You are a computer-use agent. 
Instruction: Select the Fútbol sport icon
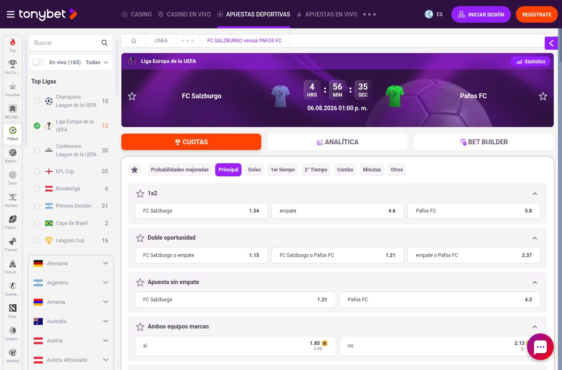pyautogui.click(x=13, y=134)
